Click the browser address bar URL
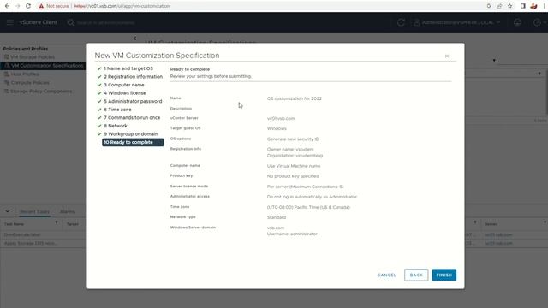 (x=122, y=6)
